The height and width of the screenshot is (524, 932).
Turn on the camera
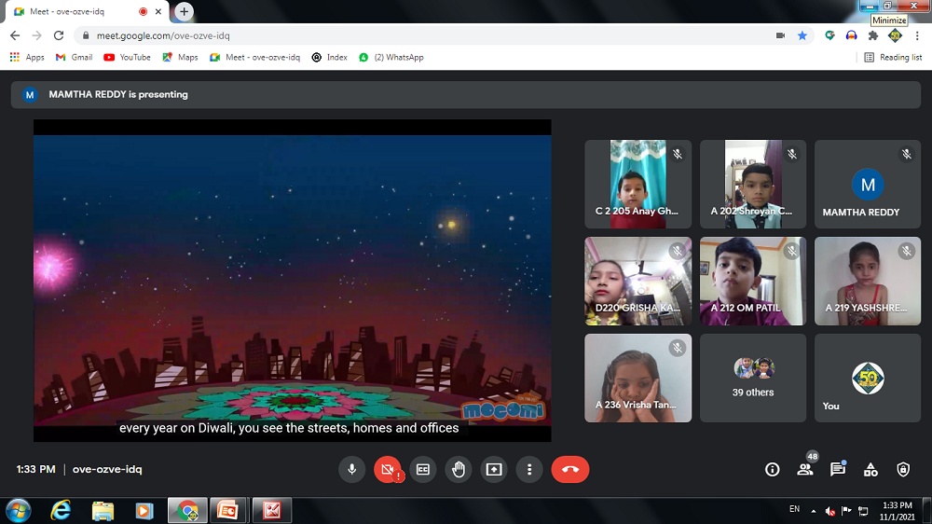387,470
